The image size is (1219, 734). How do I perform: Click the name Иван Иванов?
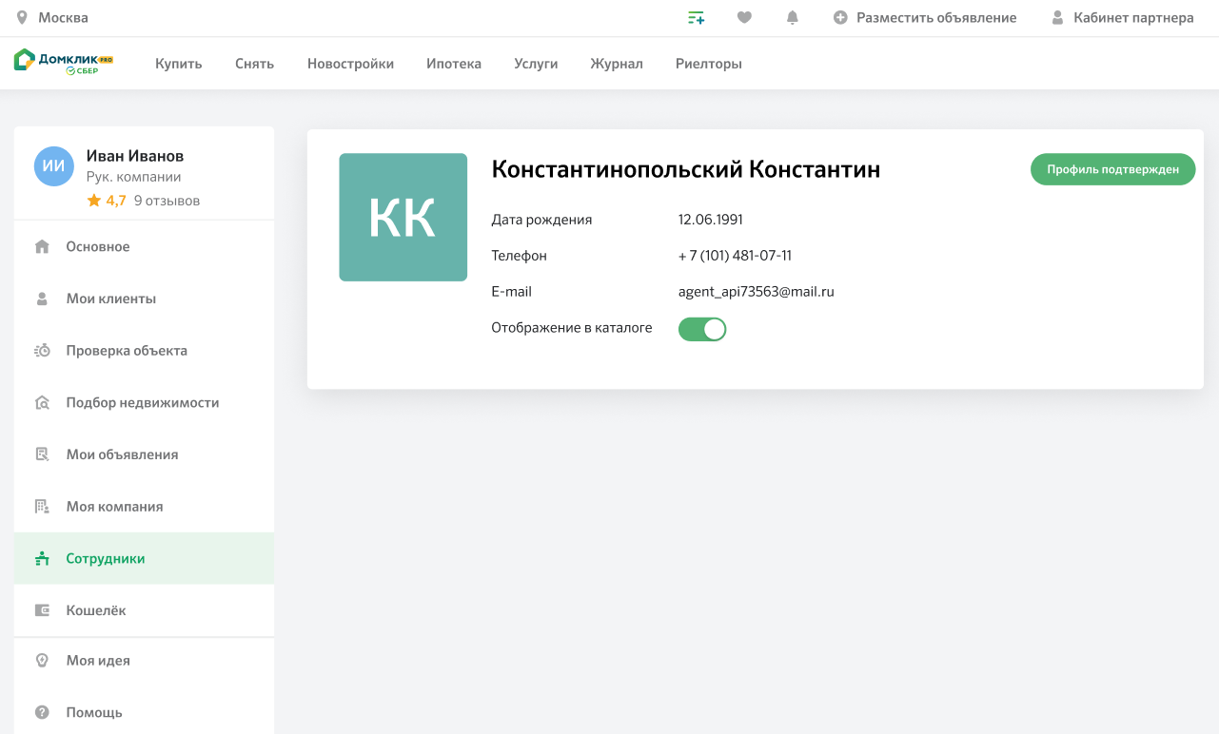pos(135,156)
